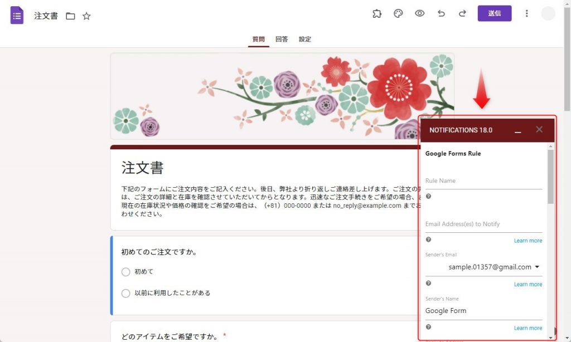Image resolution: width=571 pixels, height=342 pixels.
Task: Open Learn more link below Sender's Name
Action: (x=528, y=328)
